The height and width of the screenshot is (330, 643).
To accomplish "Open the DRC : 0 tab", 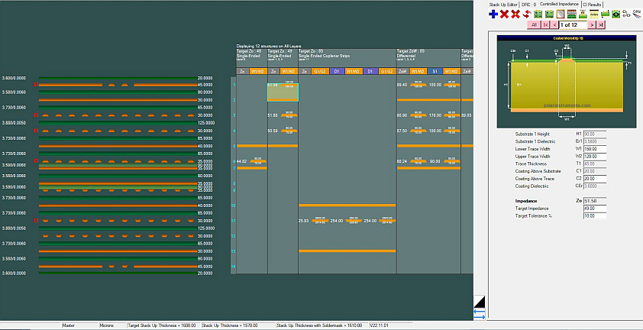I will pyautogui.click(x=528, y=5).
